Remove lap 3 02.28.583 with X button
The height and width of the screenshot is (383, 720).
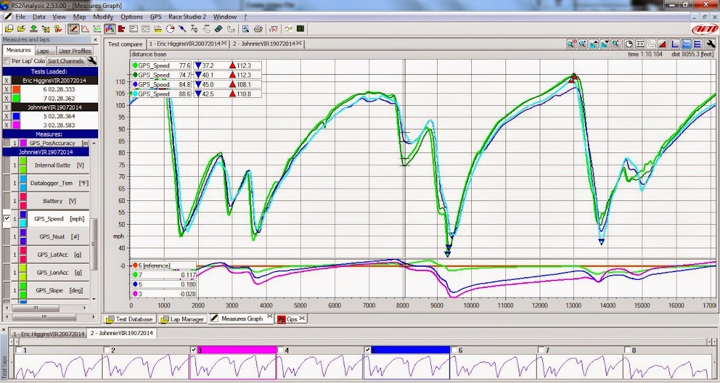[7, 125]
